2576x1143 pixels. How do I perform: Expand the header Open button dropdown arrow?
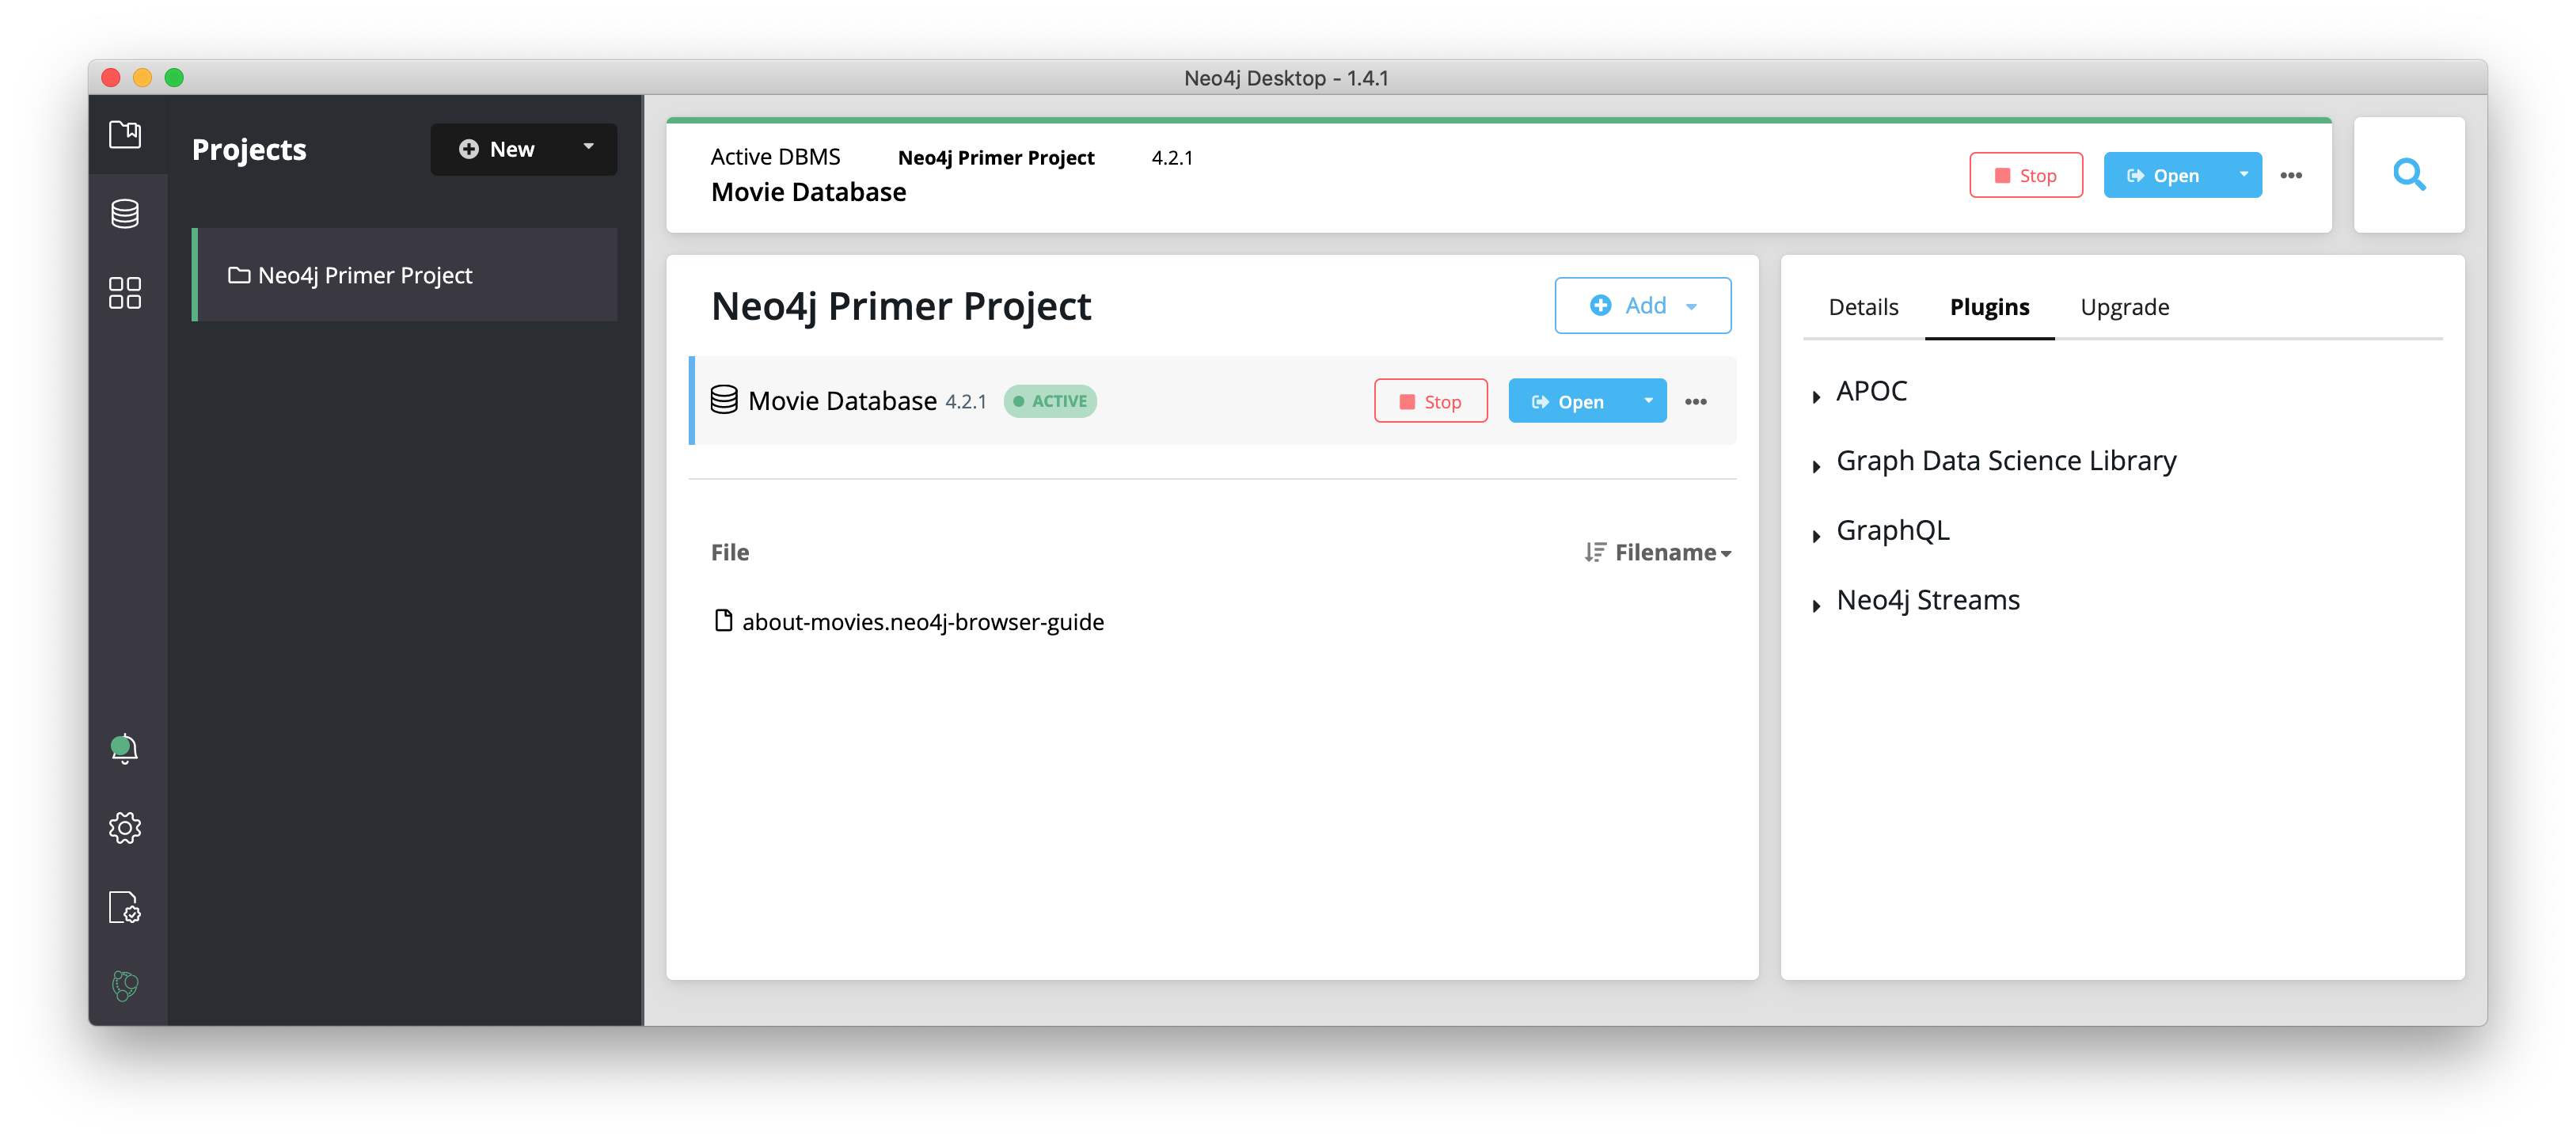pos(2244,175)
